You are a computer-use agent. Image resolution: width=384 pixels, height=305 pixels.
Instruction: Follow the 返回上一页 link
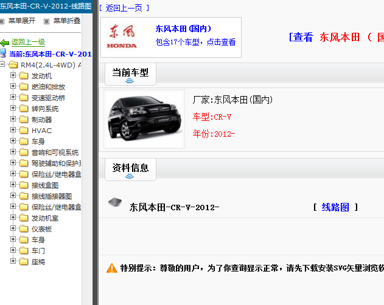[124, 8]
